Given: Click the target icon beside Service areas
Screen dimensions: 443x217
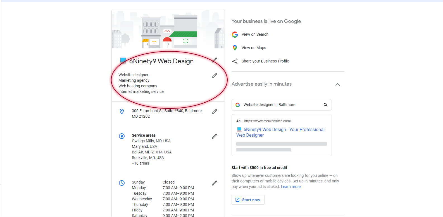Looking at the screenshot, I should (x=122, y=136).
